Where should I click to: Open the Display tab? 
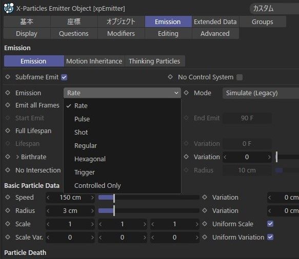27,33
